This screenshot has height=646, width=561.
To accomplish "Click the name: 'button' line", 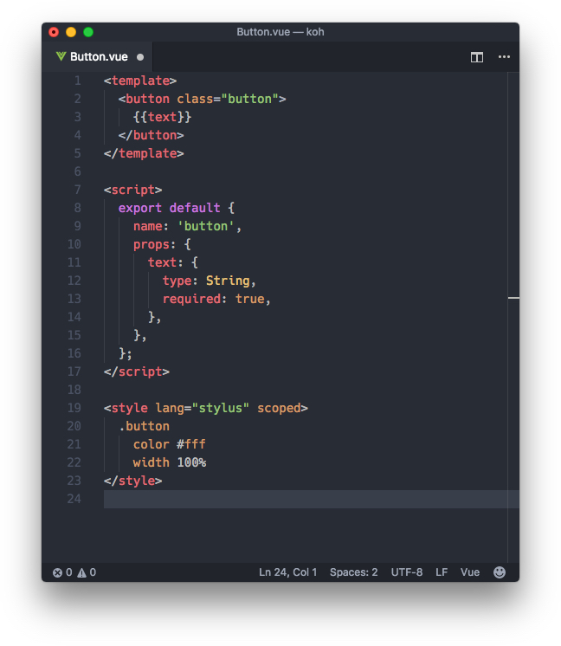I will click(187, 226).
